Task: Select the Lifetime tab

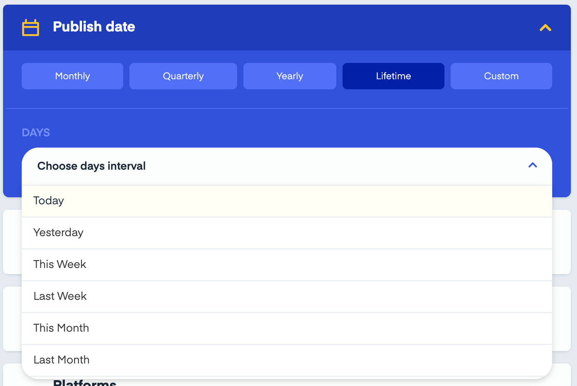Action: (394, 76)
